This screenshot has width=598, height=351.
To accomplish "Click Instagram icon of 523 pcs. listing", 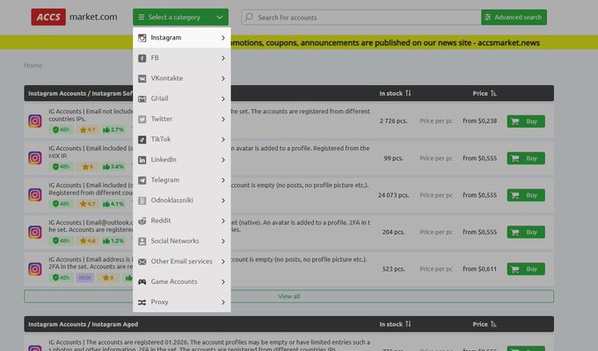I will [35, 268].
